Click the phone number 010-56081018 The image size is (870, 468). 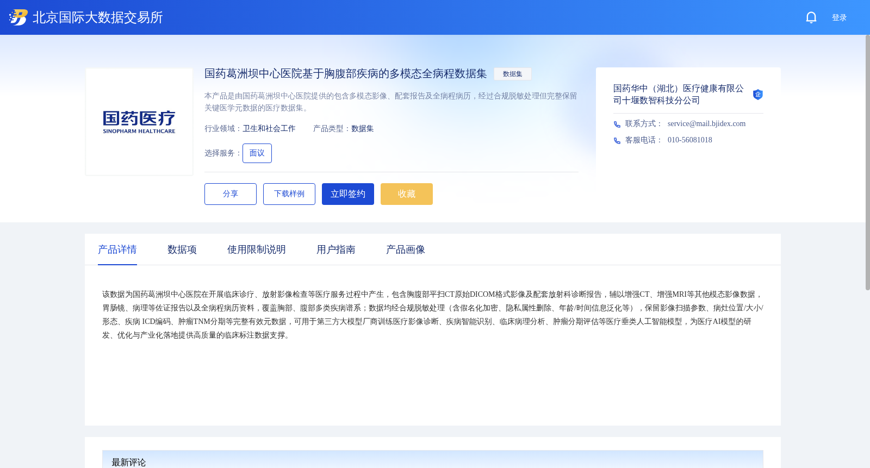[689, 140]
